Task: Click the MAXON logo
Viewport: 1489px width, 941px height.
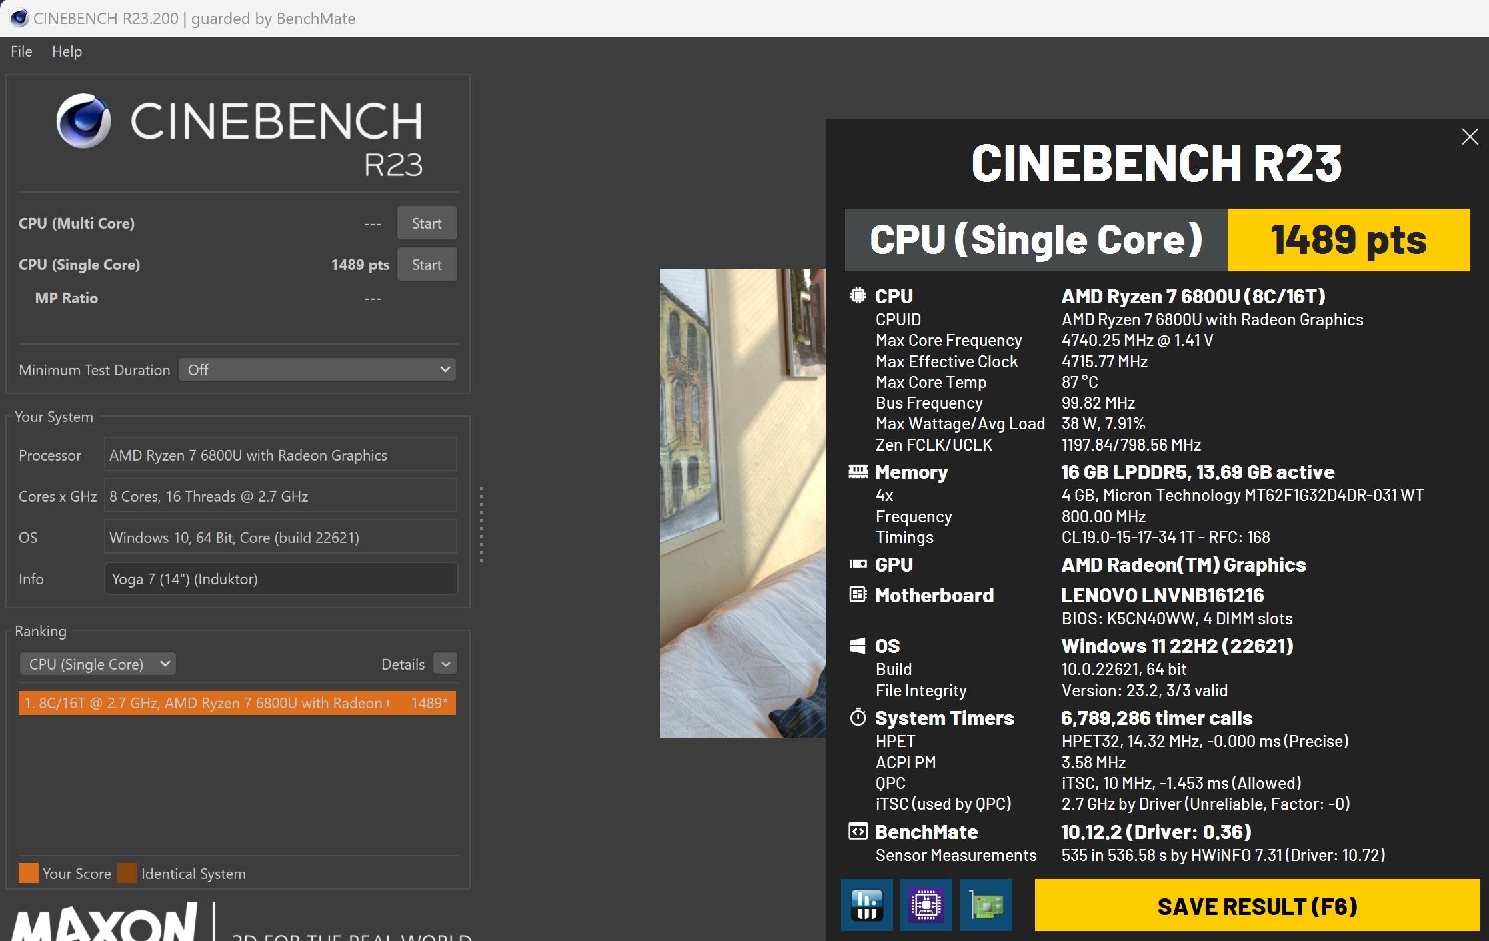Action: (105, 922)
